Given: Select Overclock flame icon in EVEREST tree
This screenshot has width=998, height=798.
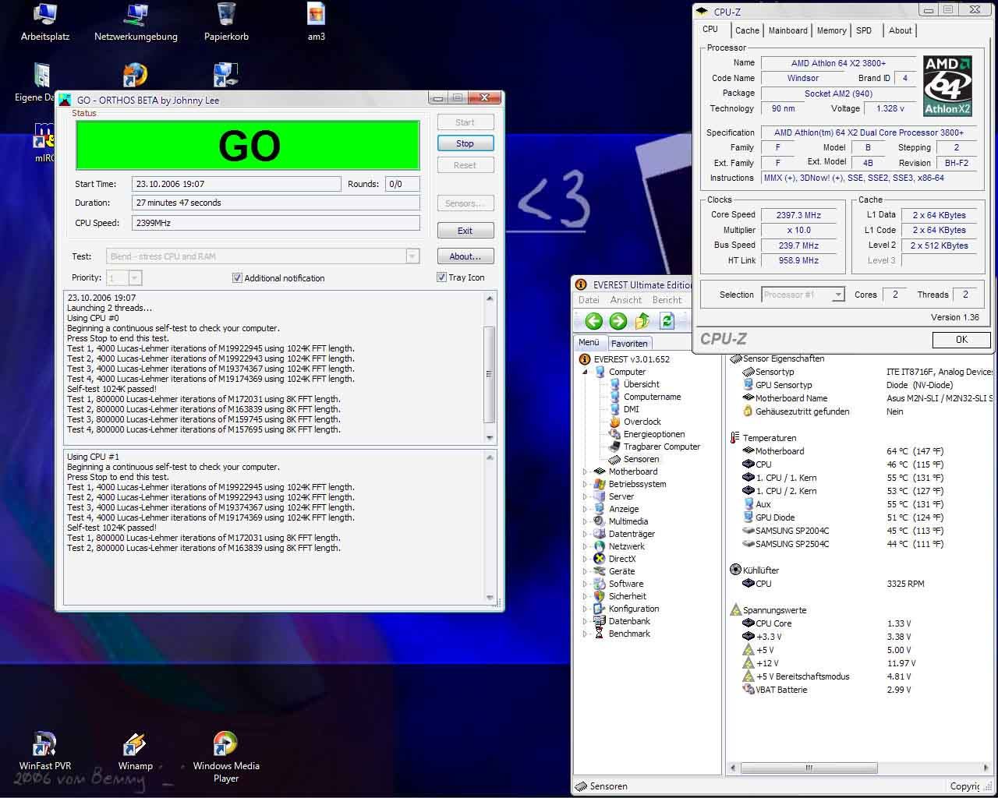Looking at the screenshot, I should (614, 422).
